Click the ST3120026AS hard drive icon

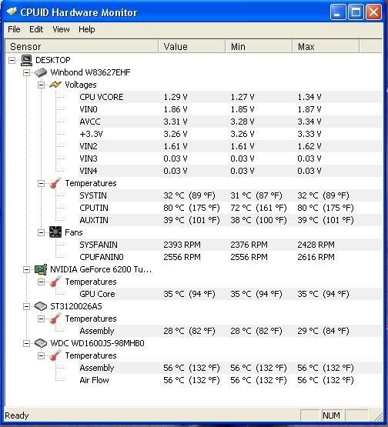41,306
